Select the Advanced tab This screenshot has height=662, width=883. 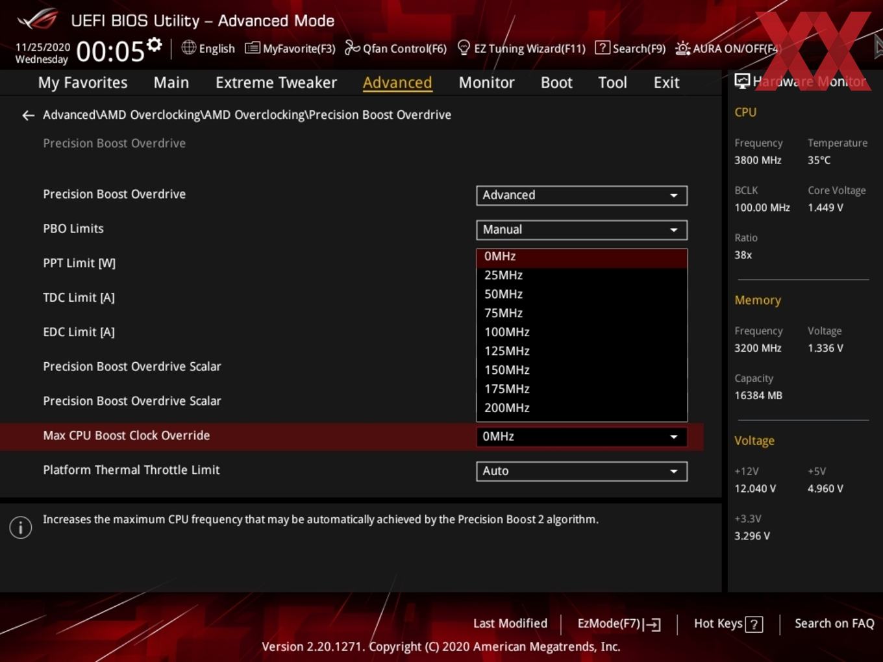(397, 82)
